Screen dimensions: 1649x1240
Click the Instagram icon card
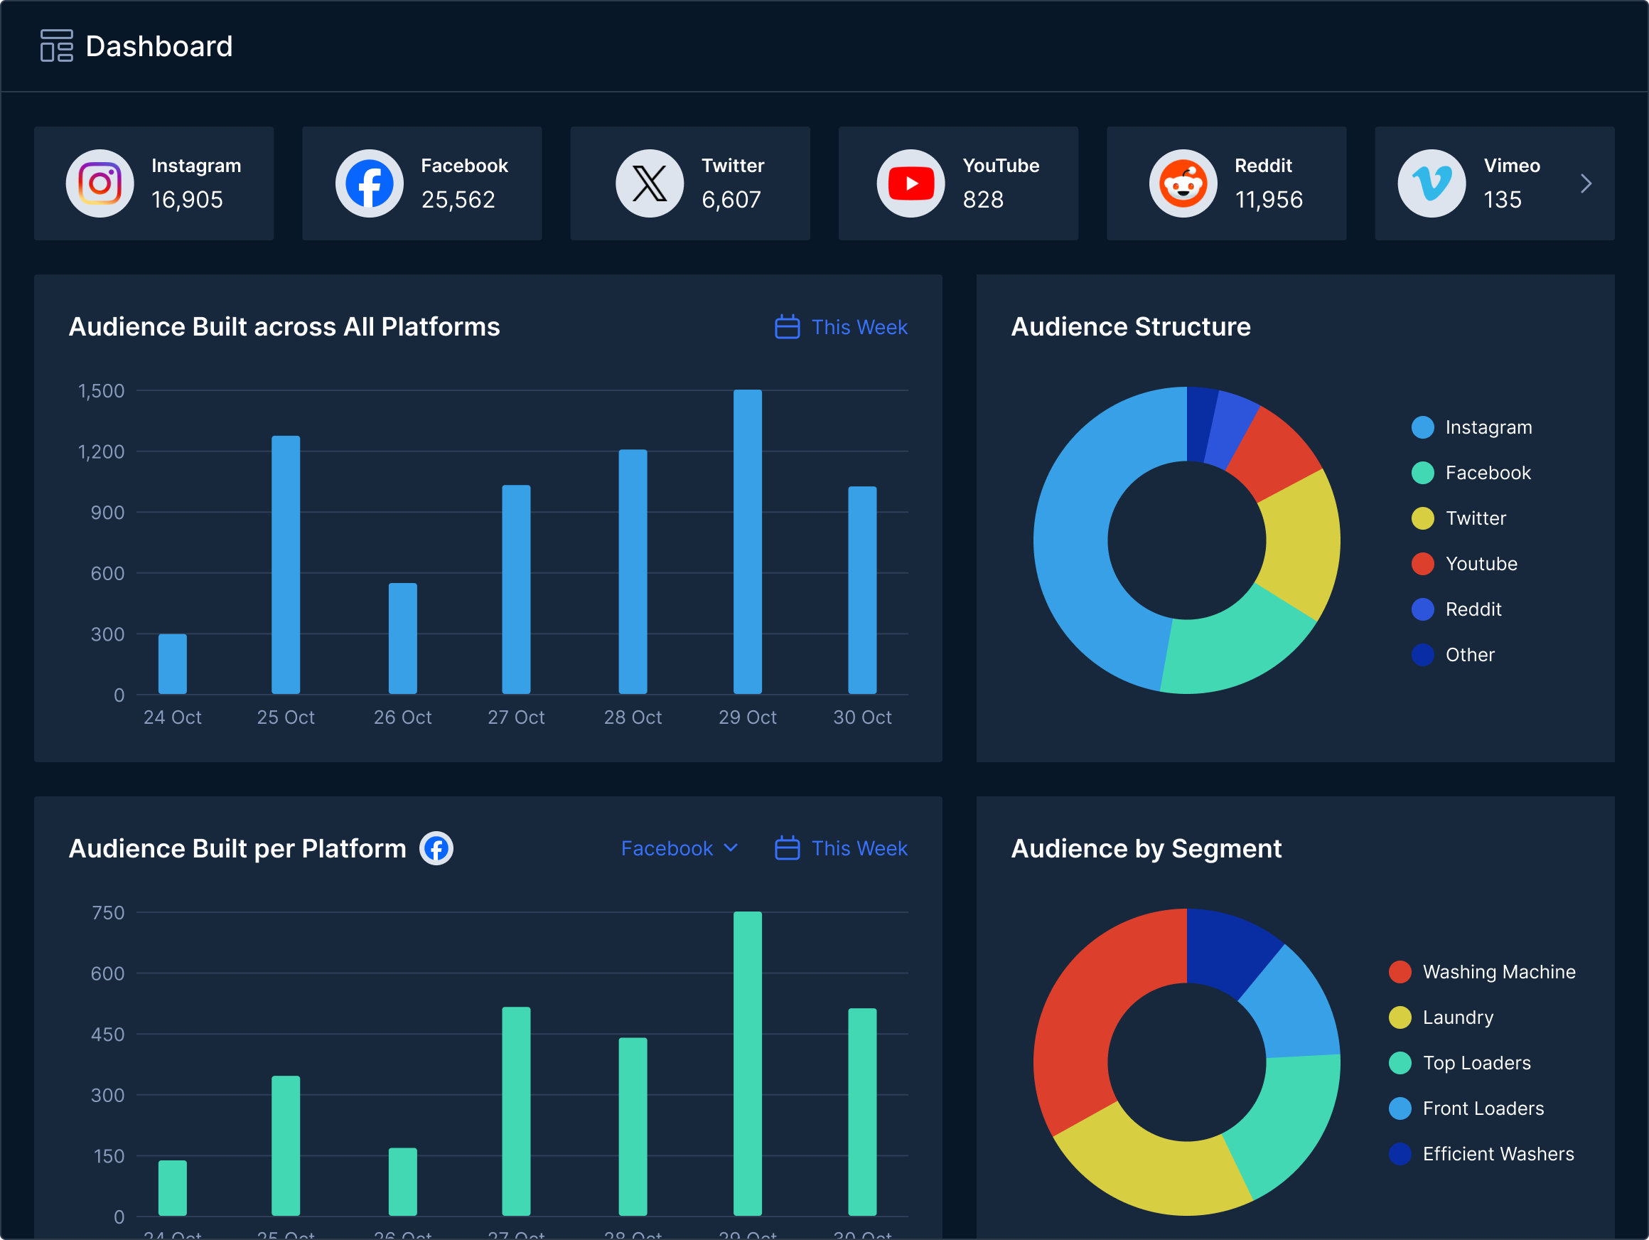click(x=100, y=183)
